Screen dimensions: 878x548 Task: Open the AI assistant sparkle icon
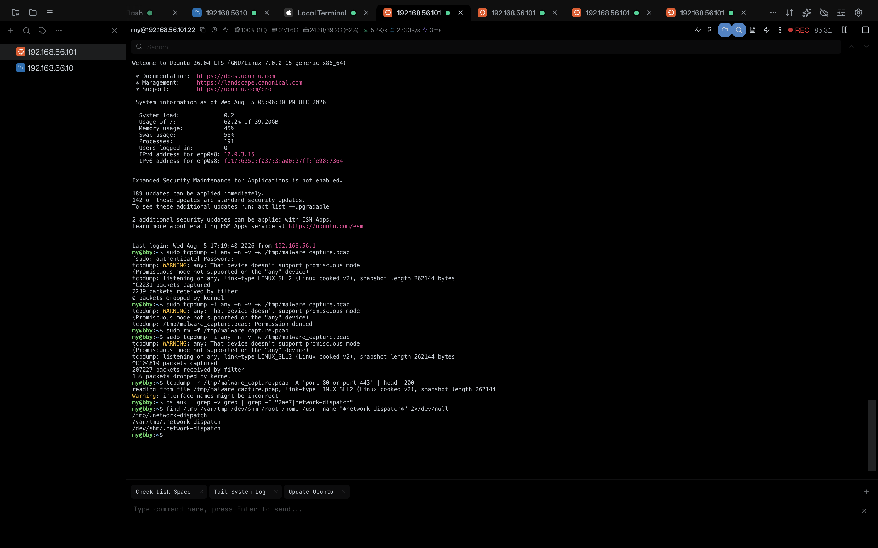[x=806, y=13]
